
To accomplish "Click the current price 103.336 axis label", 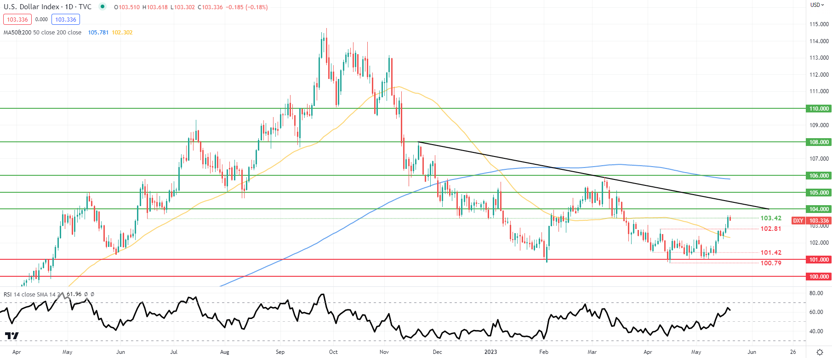I will click(x=819, y=221).
